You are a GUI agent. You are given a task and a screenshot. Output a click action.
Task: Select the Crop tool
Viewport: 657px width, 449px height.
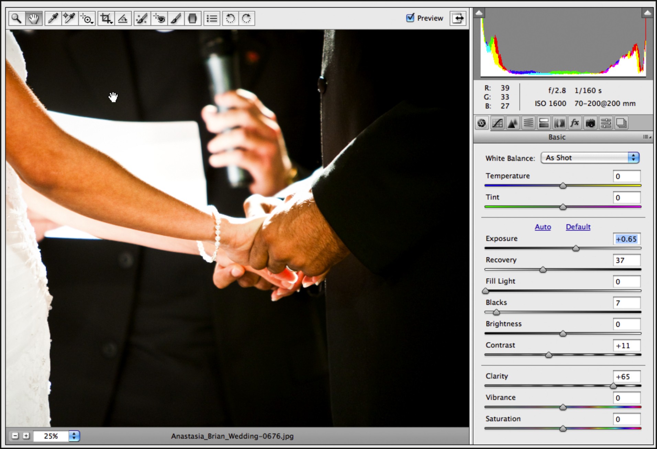(106, 18)
